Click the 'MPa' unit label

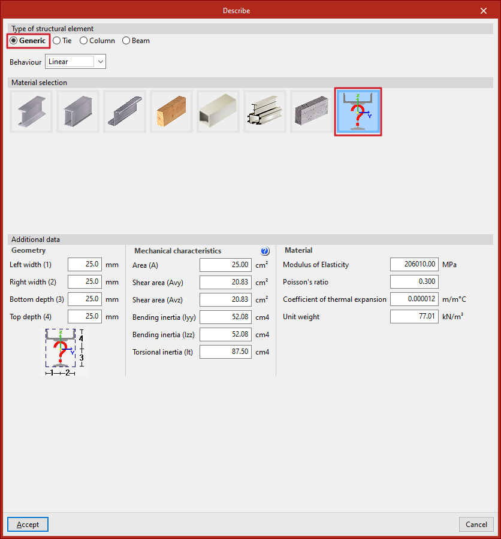point(449,265)
